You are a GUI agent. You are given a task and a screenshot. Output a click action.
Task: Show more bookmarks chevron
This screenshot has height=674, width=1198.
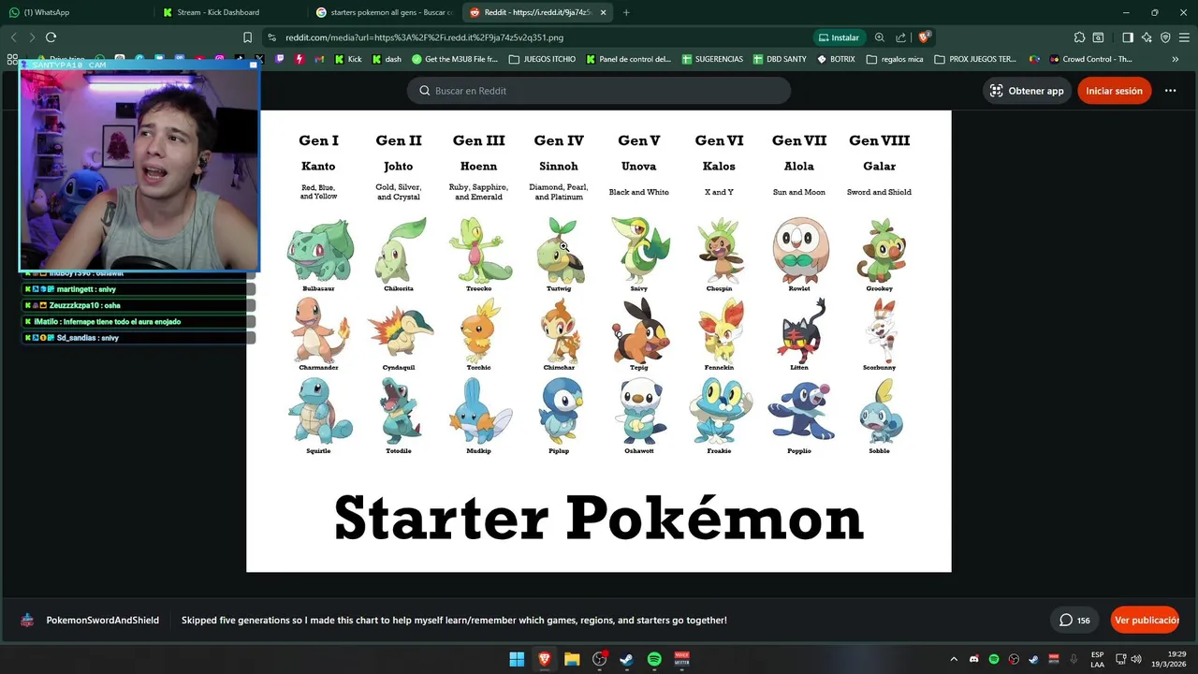[1176, 59]
